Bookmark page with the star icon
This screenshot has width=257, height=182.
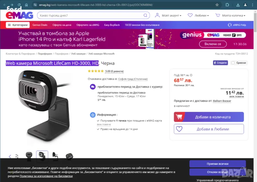(x=217, y=5)
